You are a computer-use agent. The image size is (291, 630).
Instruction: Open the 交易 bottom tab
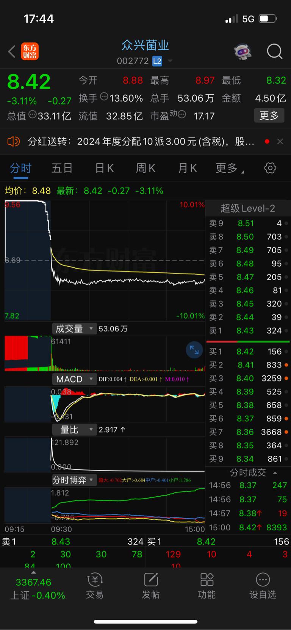click(x=95, y=586)
